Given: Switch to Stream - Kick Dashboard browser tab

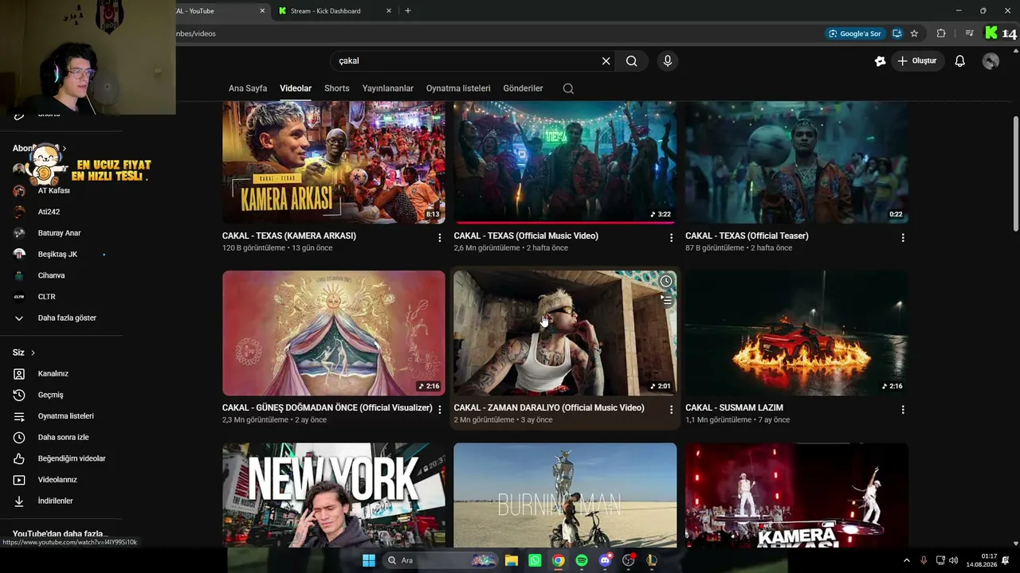Looking at the screenshot, I should coord(325,11).
